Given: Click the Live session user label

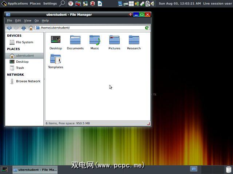Looking at the screenshot, I should tap(218, 3).
